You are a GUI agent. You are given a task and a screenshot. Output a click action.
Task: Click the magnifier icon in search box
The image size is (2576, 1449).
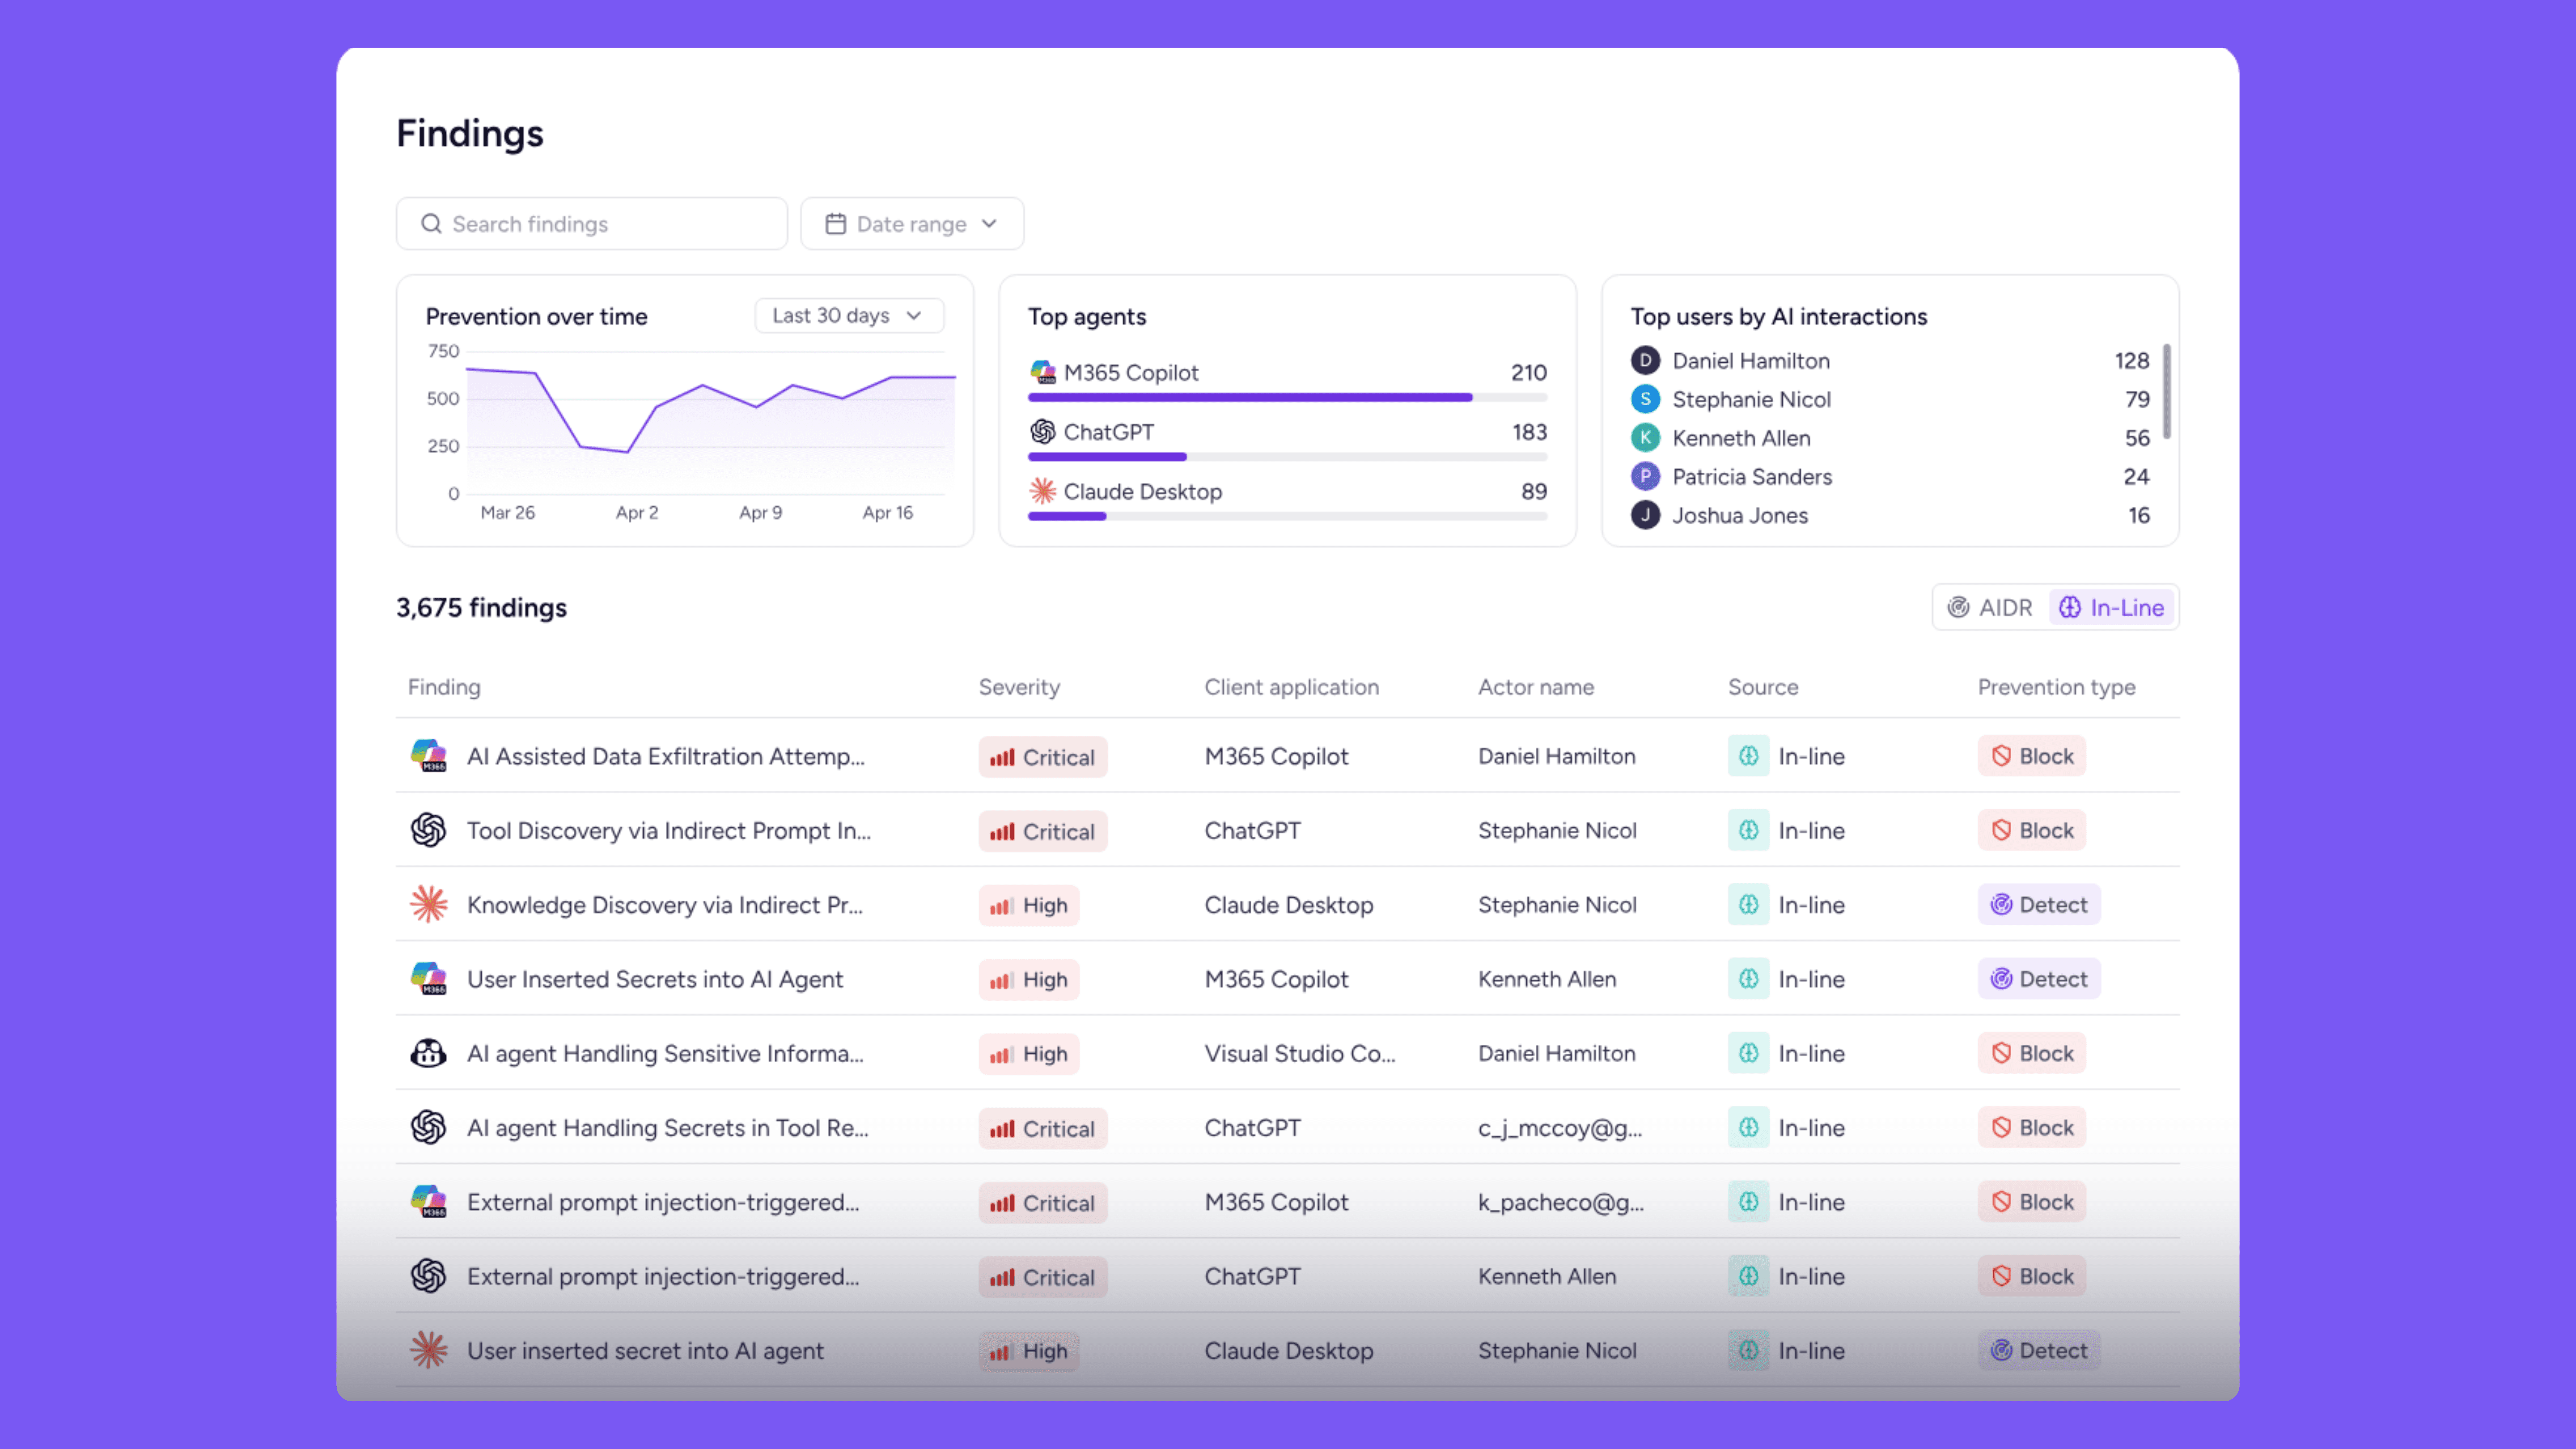point(431,224)
